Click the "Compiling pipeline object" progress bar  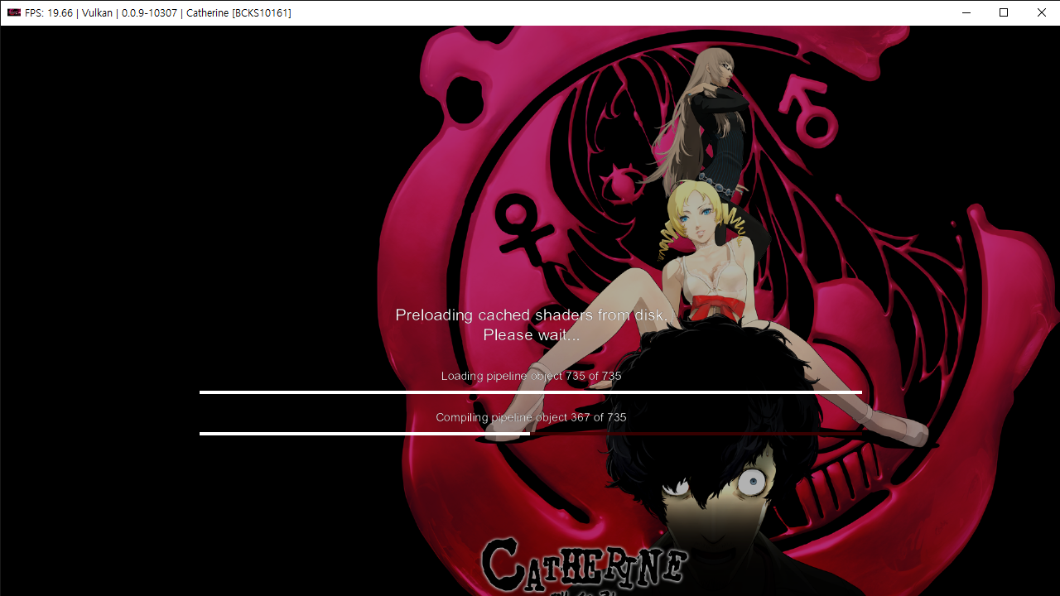[x=531, y=434]
